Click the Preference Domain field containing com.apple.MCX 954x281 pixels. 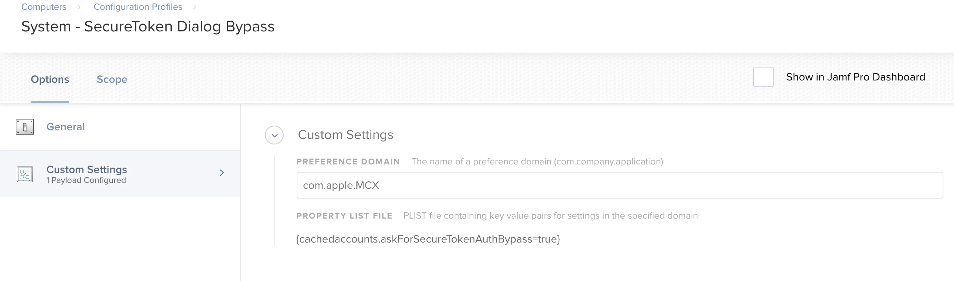[x=620, y=185]
